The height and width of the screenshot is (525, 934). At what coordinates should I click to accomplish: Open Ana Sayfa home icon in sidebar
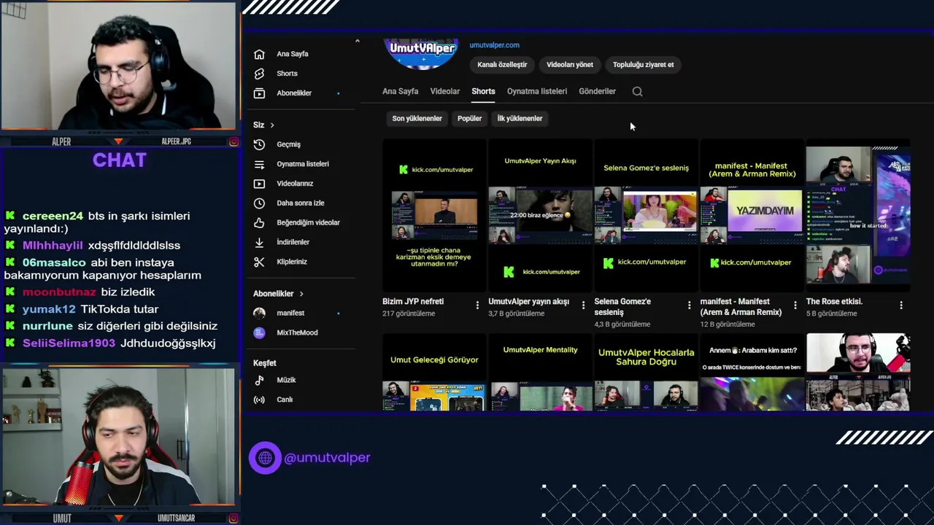[259, 54]
